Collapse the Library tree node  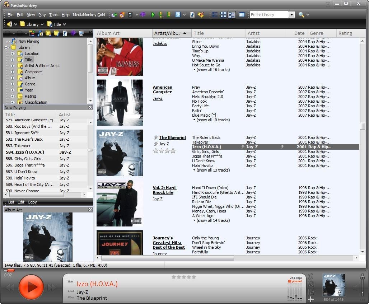click(6, 47)
